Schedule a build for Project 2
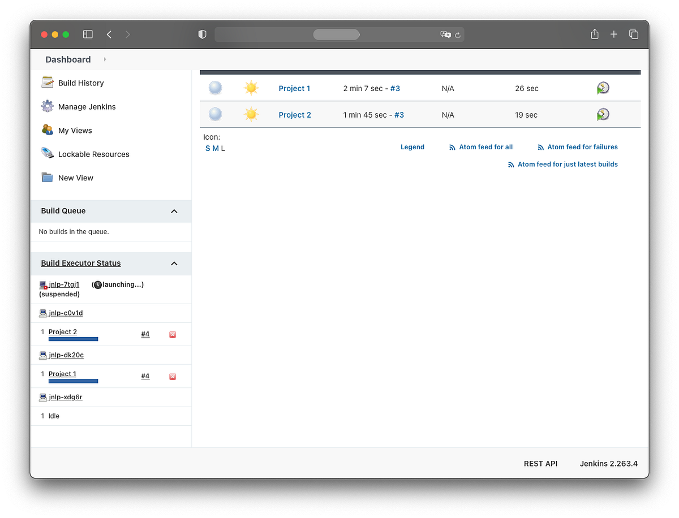 pos(602,114)
